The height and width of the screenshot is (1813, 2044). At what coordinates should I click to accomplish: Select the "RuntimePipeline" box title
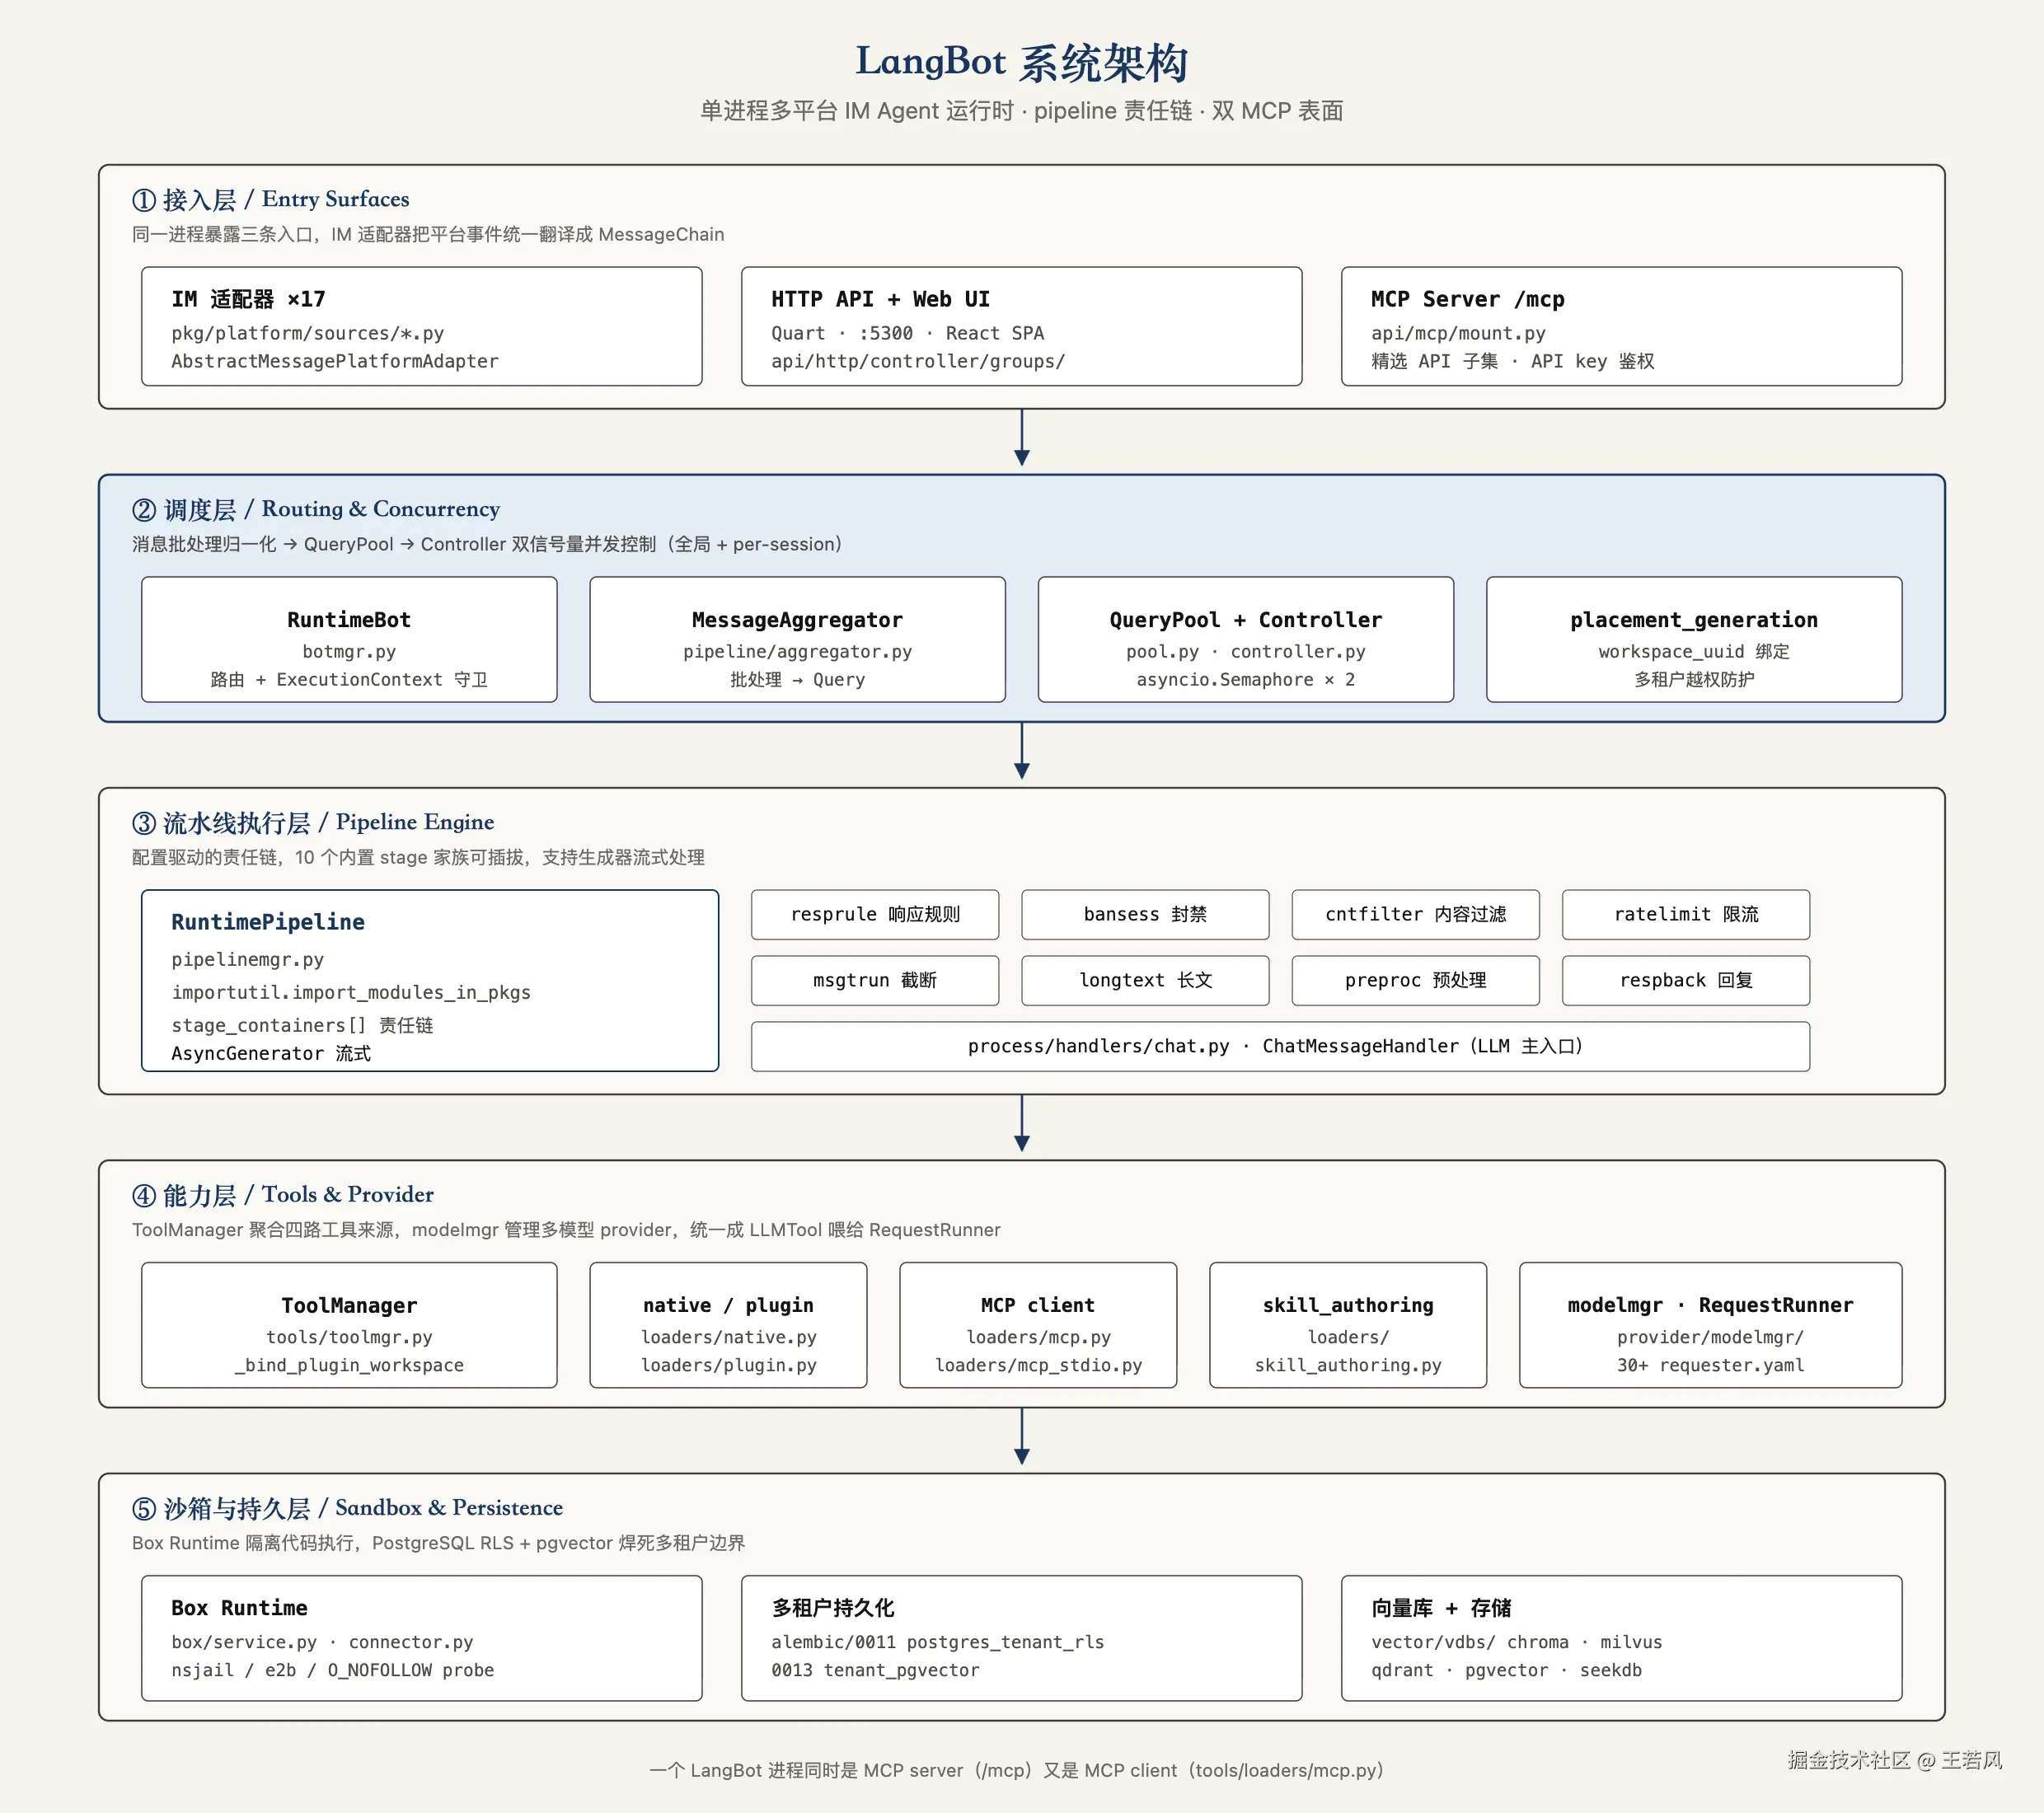268,922
